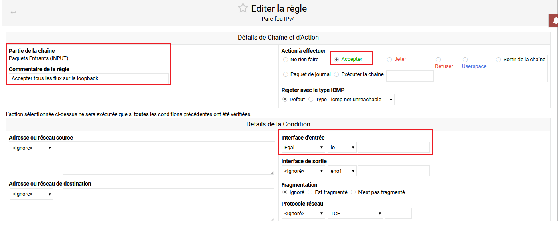Image resolution: width=559 pixels, height=226 pixels.
Task: Select Defaut ICMP reject type
Action: pos(285,99)
